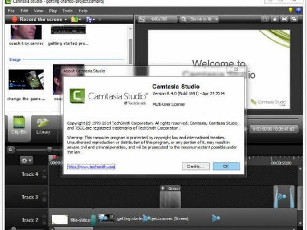Click the Multi-User License text
Image resolution: width=307 pixels, height=230 pixels.
pyautogui.click(x=169, y=104)
